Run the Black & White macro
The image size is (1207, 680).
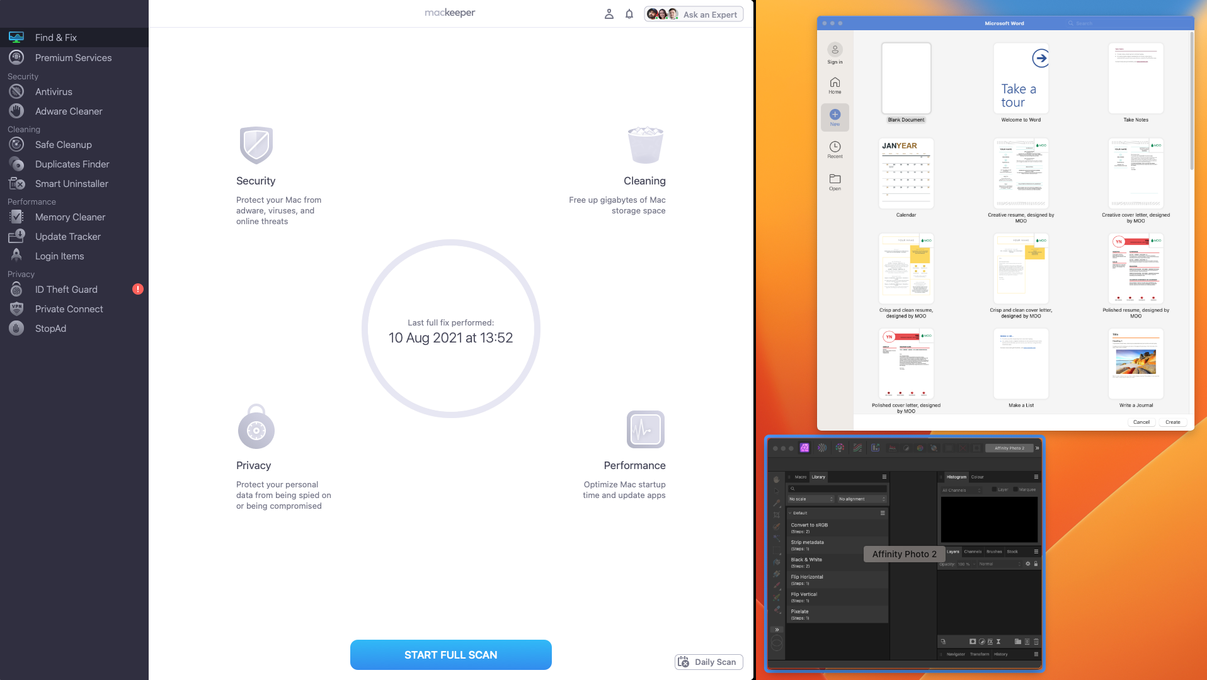(837, 562)
